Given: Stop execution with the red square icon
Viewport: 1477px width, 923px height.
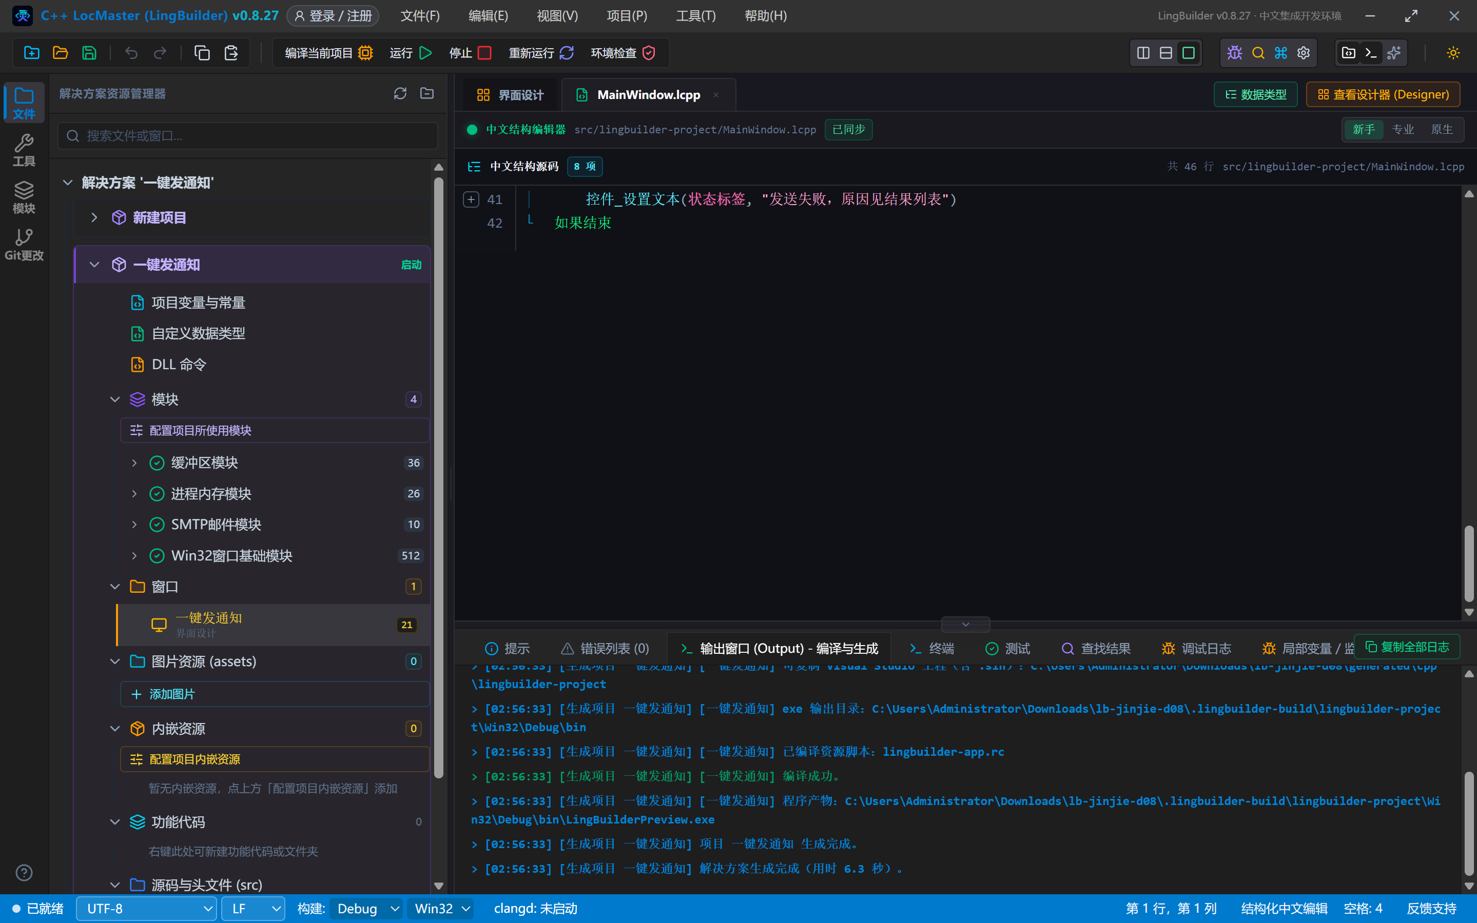Looking at the screenshot, I should click(x=485, y=53).
